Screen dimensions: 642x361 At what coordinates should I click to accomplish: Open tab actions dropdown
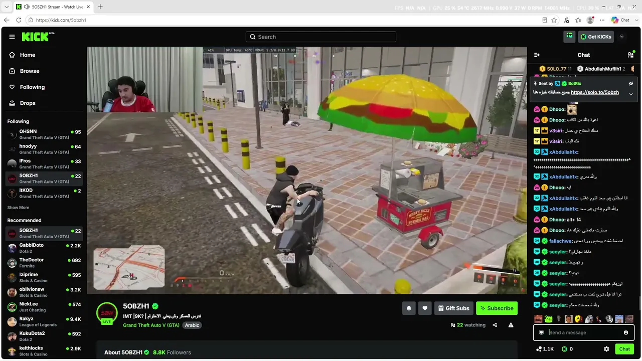6,7
